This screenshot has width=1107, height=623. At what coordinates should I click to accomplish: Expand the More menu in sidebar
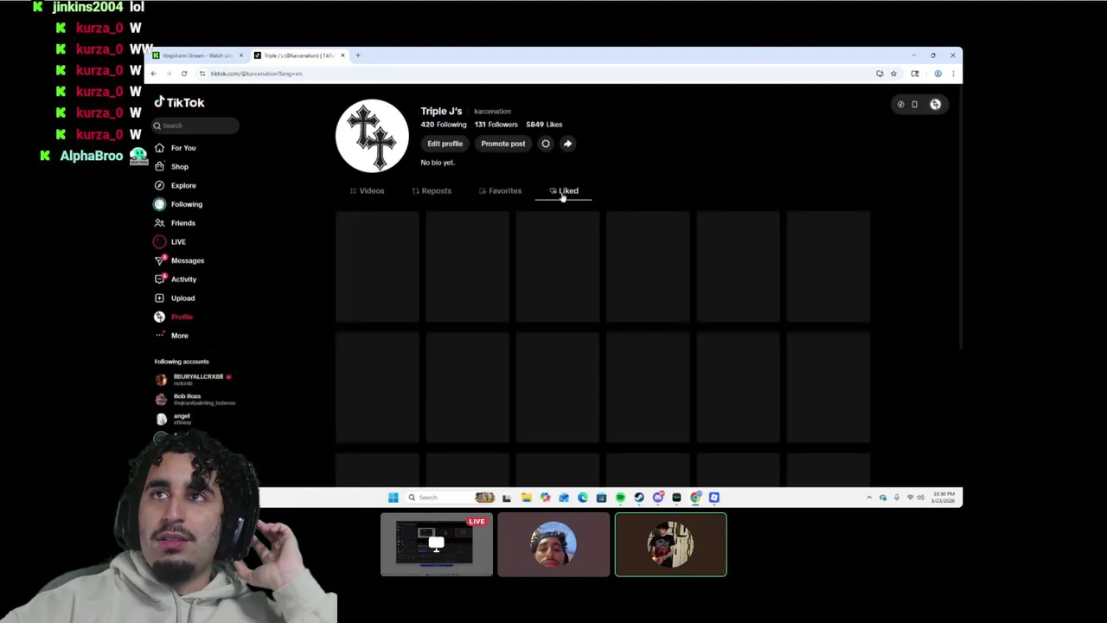[171, 336]
